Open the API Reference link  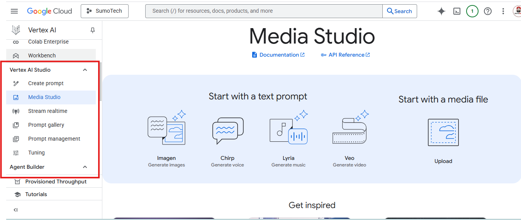pos(345,55)
